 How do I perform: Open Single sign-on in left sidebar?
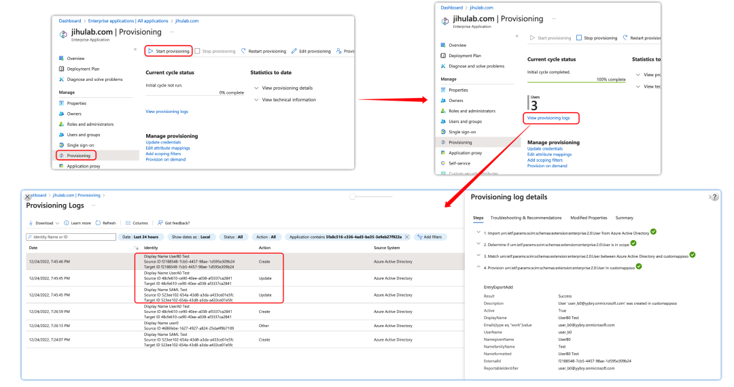click(80, 146)
